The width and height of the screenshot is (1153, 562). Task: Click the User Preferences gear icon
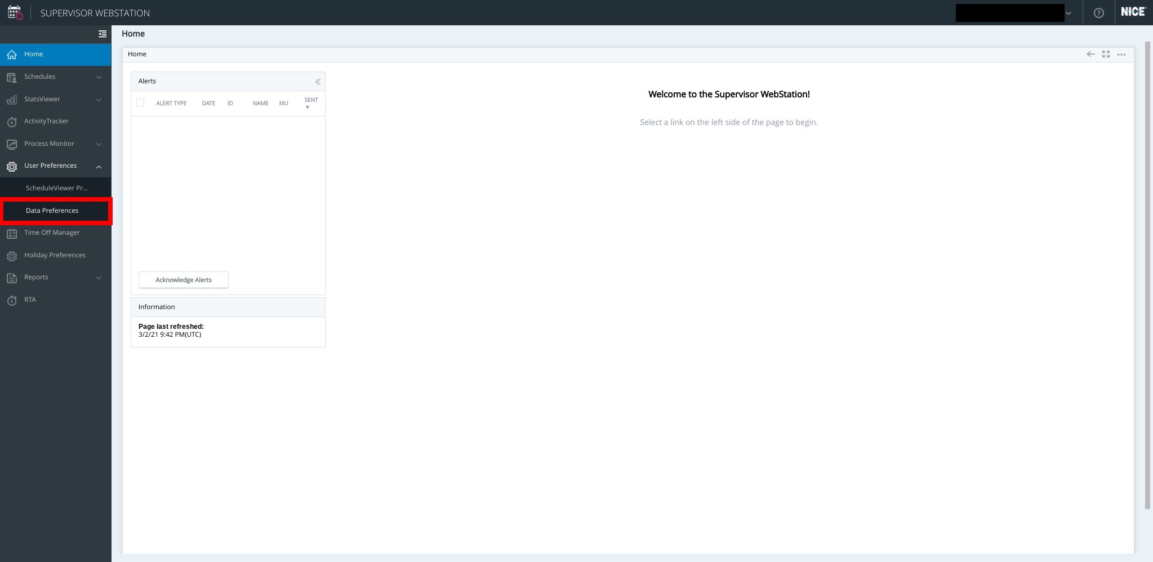pos(12,166)
